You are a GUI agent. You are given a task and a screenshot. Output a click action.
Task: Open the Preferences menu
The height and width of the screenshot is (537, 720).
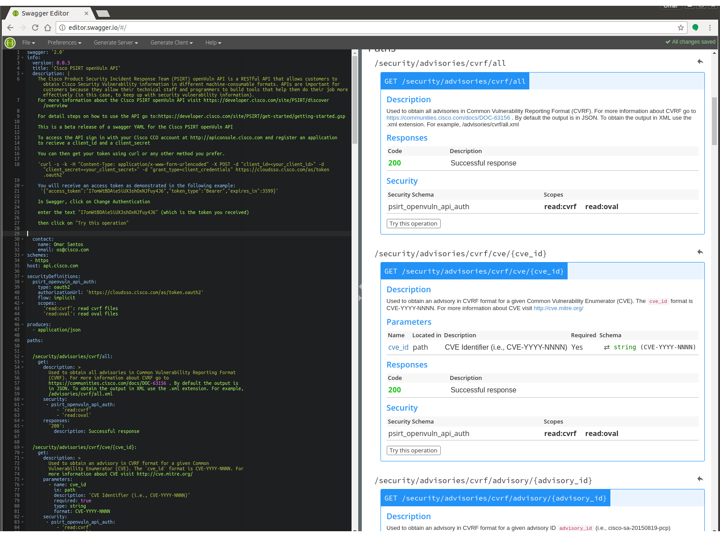(64, 43)
